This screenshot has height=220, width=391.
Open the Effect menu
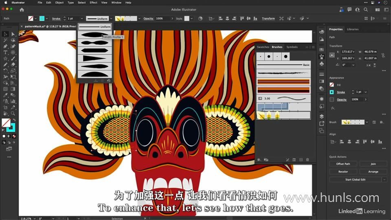94,2
